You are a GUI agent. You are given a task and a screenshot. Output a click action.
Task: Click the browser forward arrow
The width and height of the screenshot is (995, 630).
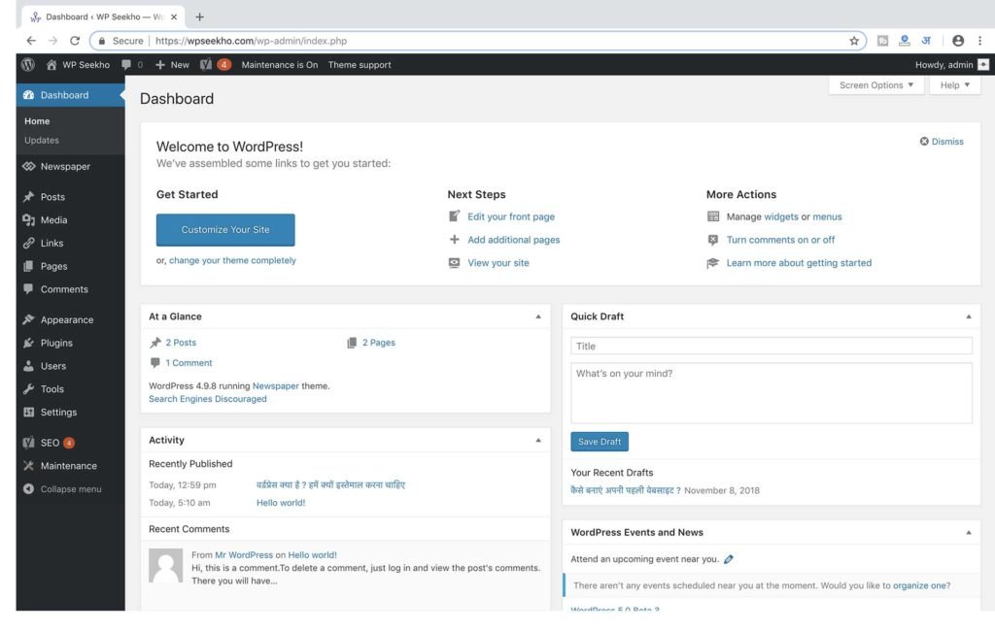52,41
